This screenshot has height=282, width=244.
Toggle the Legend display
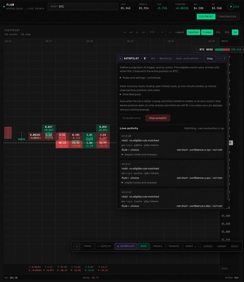[x=180, y=32]
